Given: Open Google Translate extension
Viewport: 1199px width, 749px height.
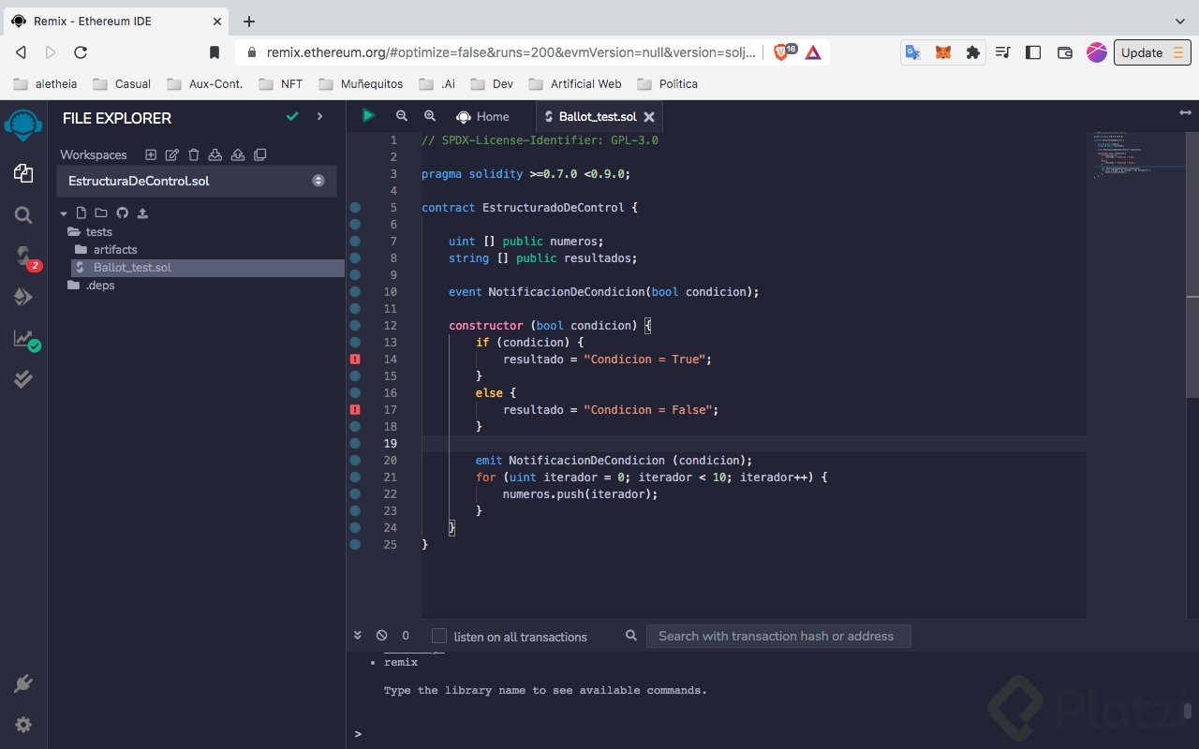Looking at the screenshot, I should click(913, 52).
